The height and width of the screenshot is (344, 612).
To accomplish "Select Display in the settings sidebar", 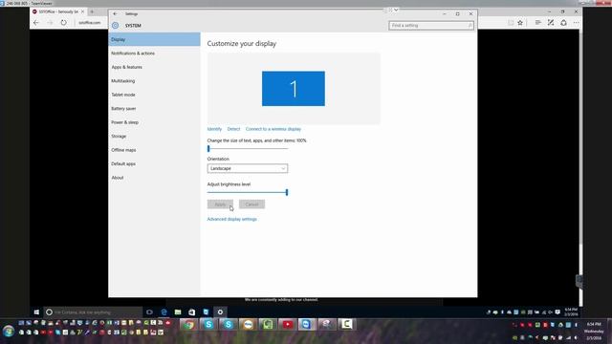I will click(x=155, y=39).
